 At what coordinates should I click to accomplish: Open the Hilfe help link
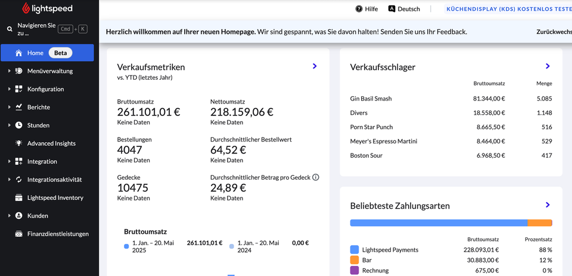point(366,9)
